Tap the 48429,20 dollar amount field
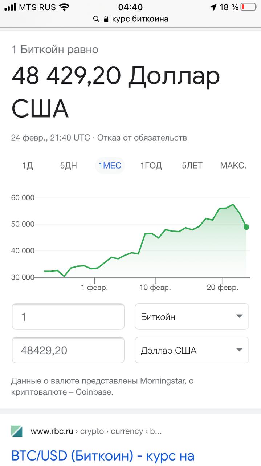Image resolution: width=261 pixels, height=466 pixels. click(x=68, y=350)
